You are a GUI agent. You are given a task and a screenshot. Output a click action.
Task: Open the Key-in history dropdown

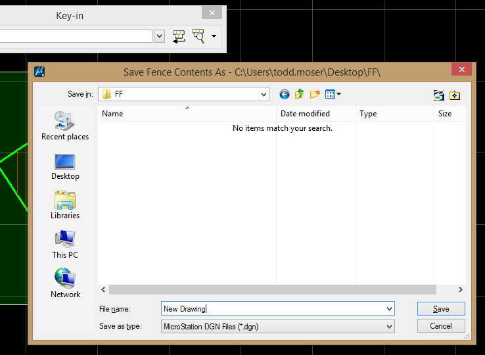click(159, 36)
